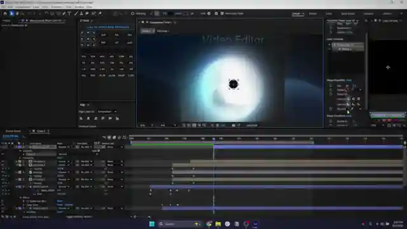Viewport: 407px width, 229px height.
Task: Open Chrome from the taskbar
Action: coord(209,224)
